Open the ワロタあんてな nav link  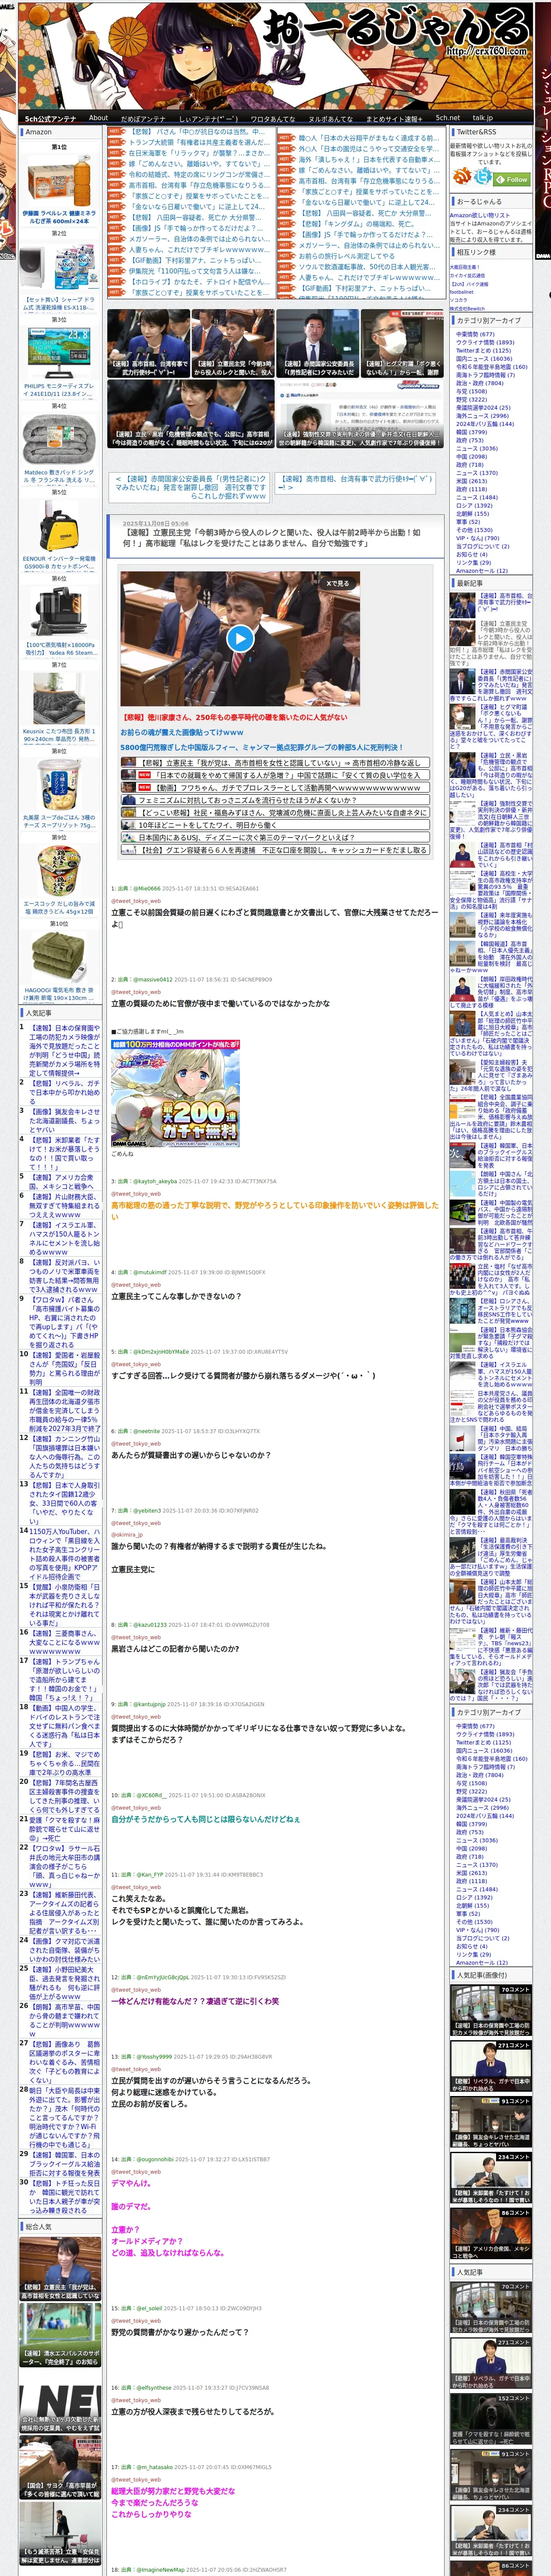272,118
